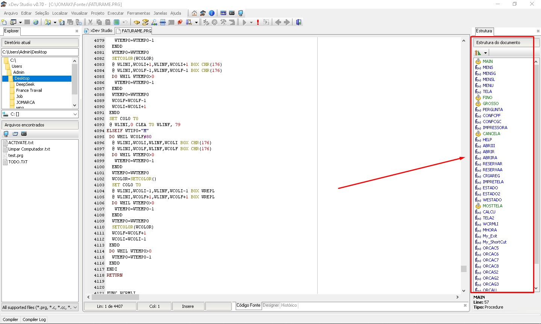Click the editor vertical scrollbar down arrow
This screenshot has width=541, height=324.
click(x=464, y=291)
